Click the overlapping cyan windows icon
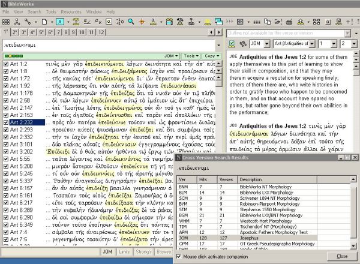The height and width of the screenshot is (264, 360). pos(218,22)
